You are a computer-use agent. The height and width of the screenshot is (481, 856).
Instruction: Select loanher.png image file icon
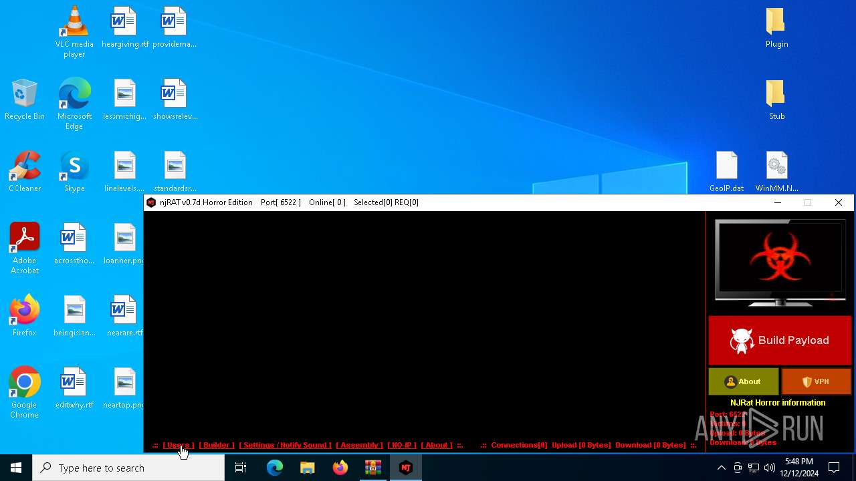(x=124, y=244)
